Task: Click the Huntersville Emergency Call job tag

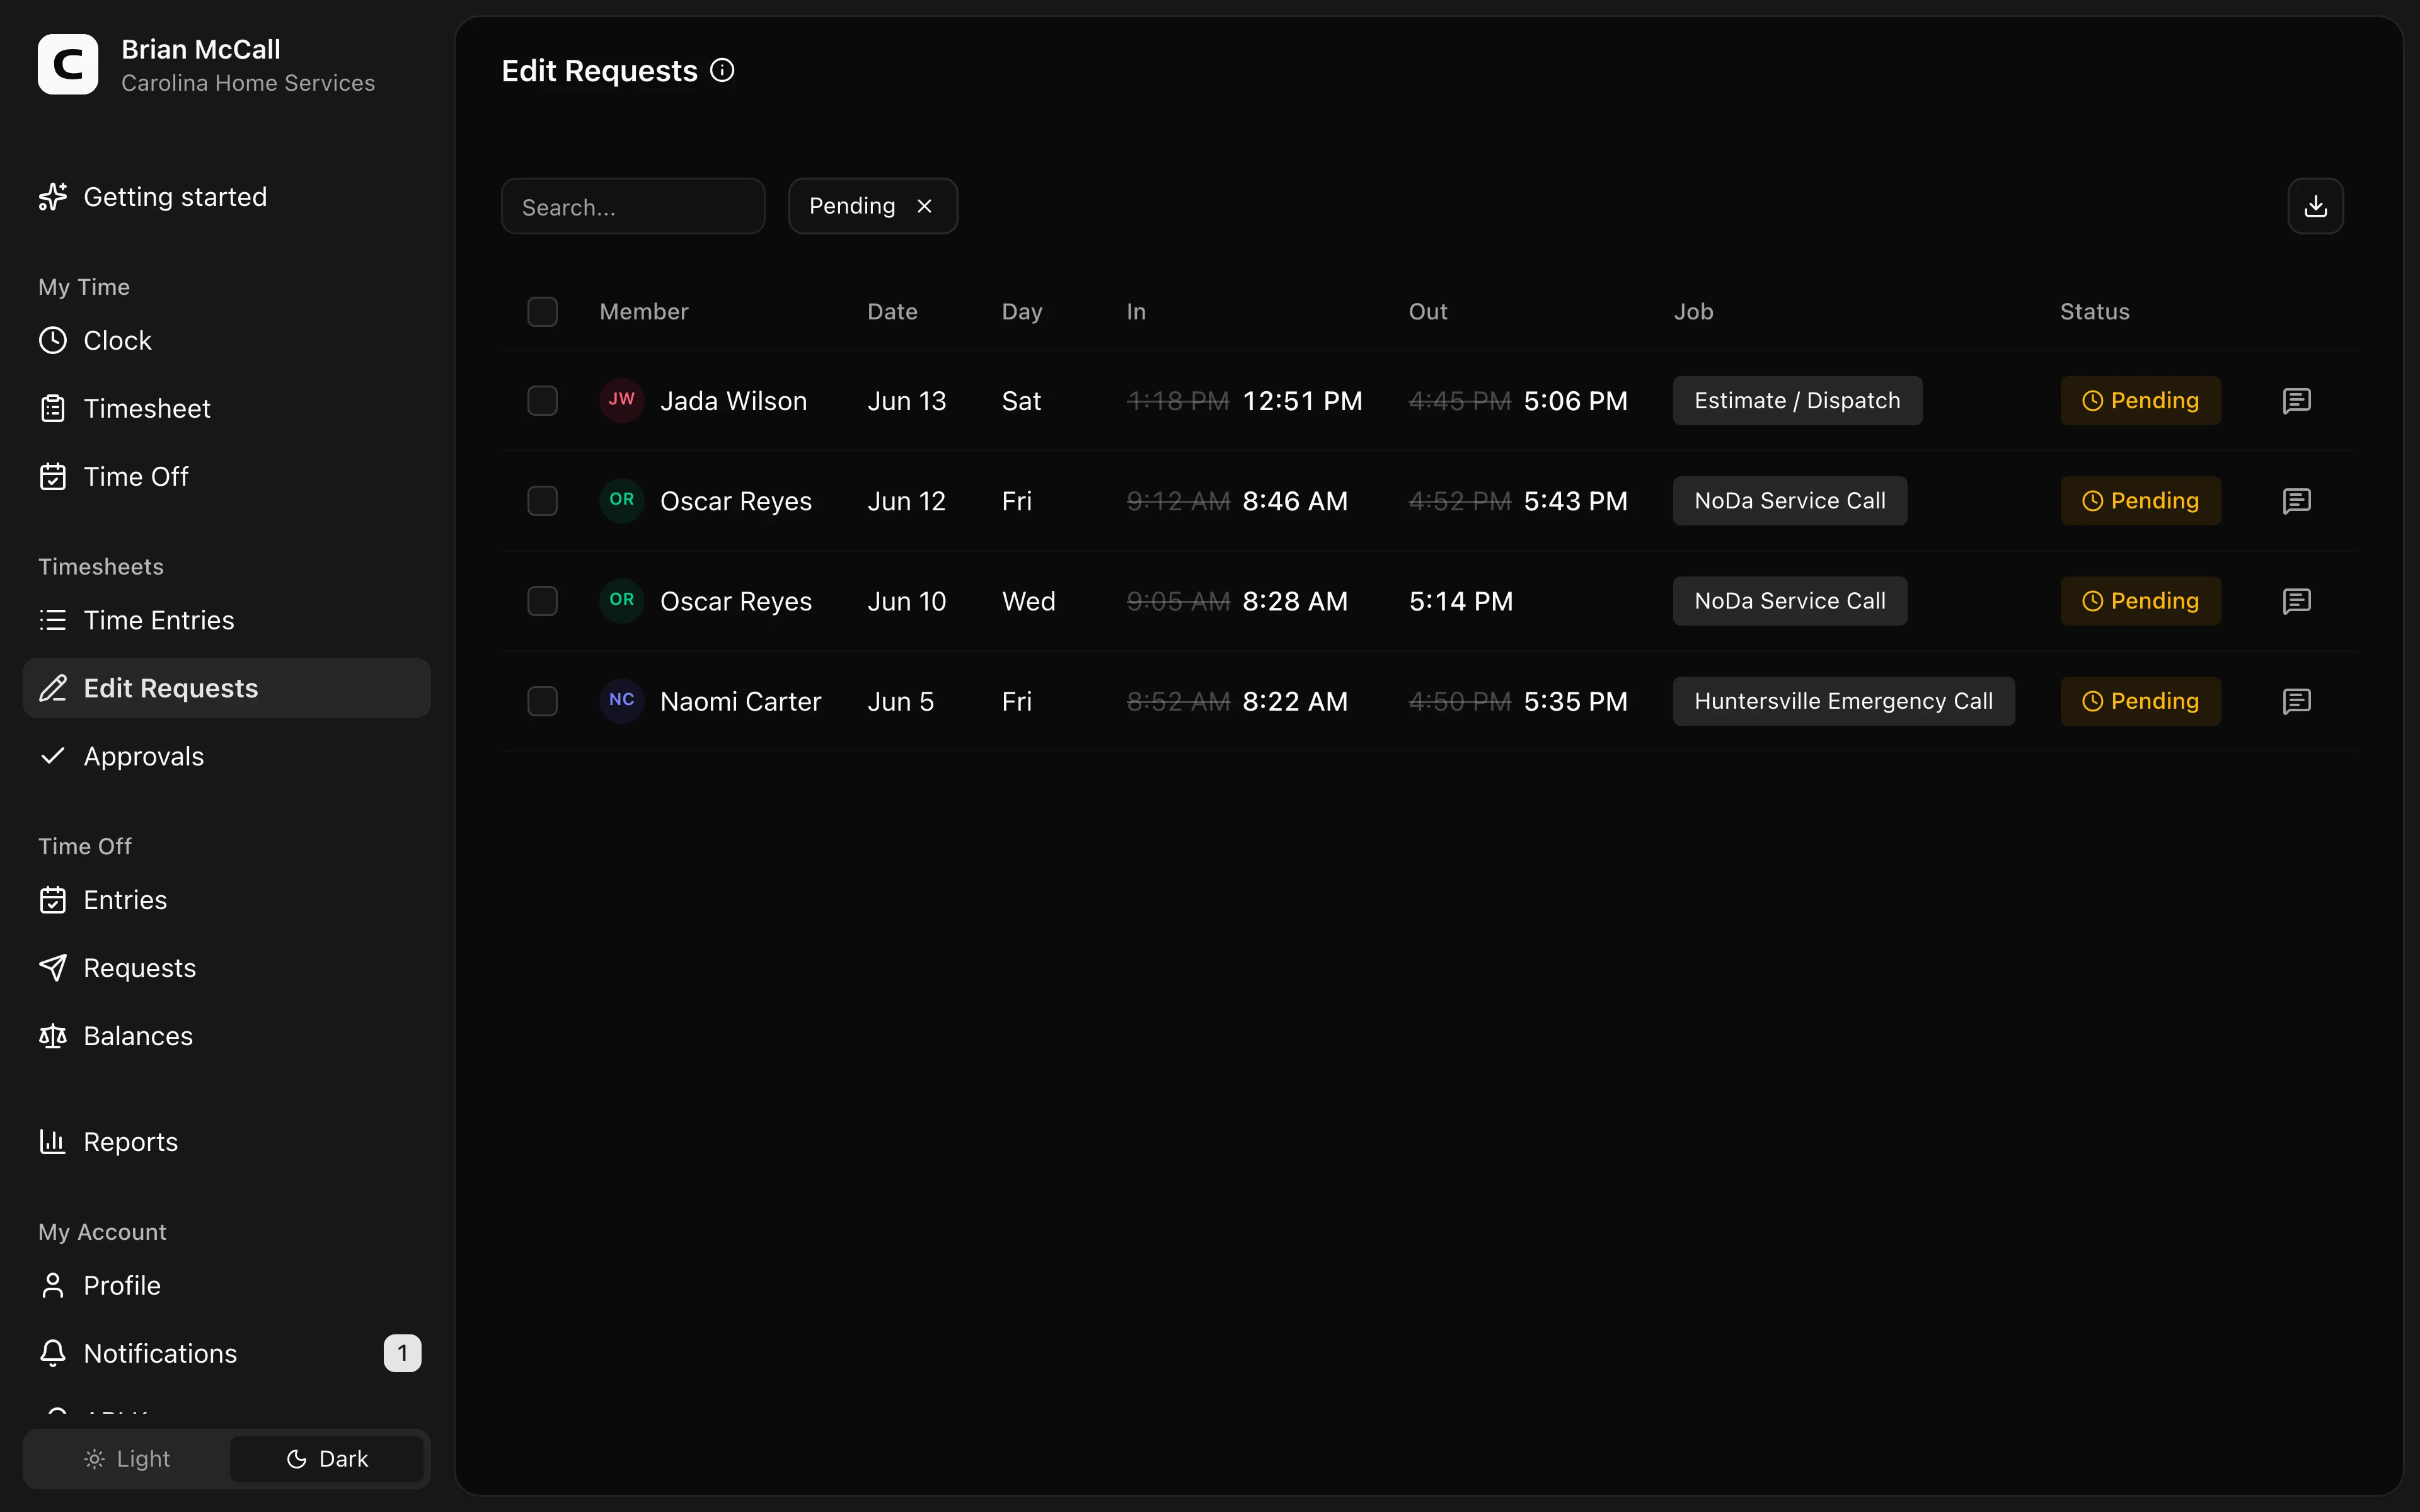Action: coord(1843,701)
